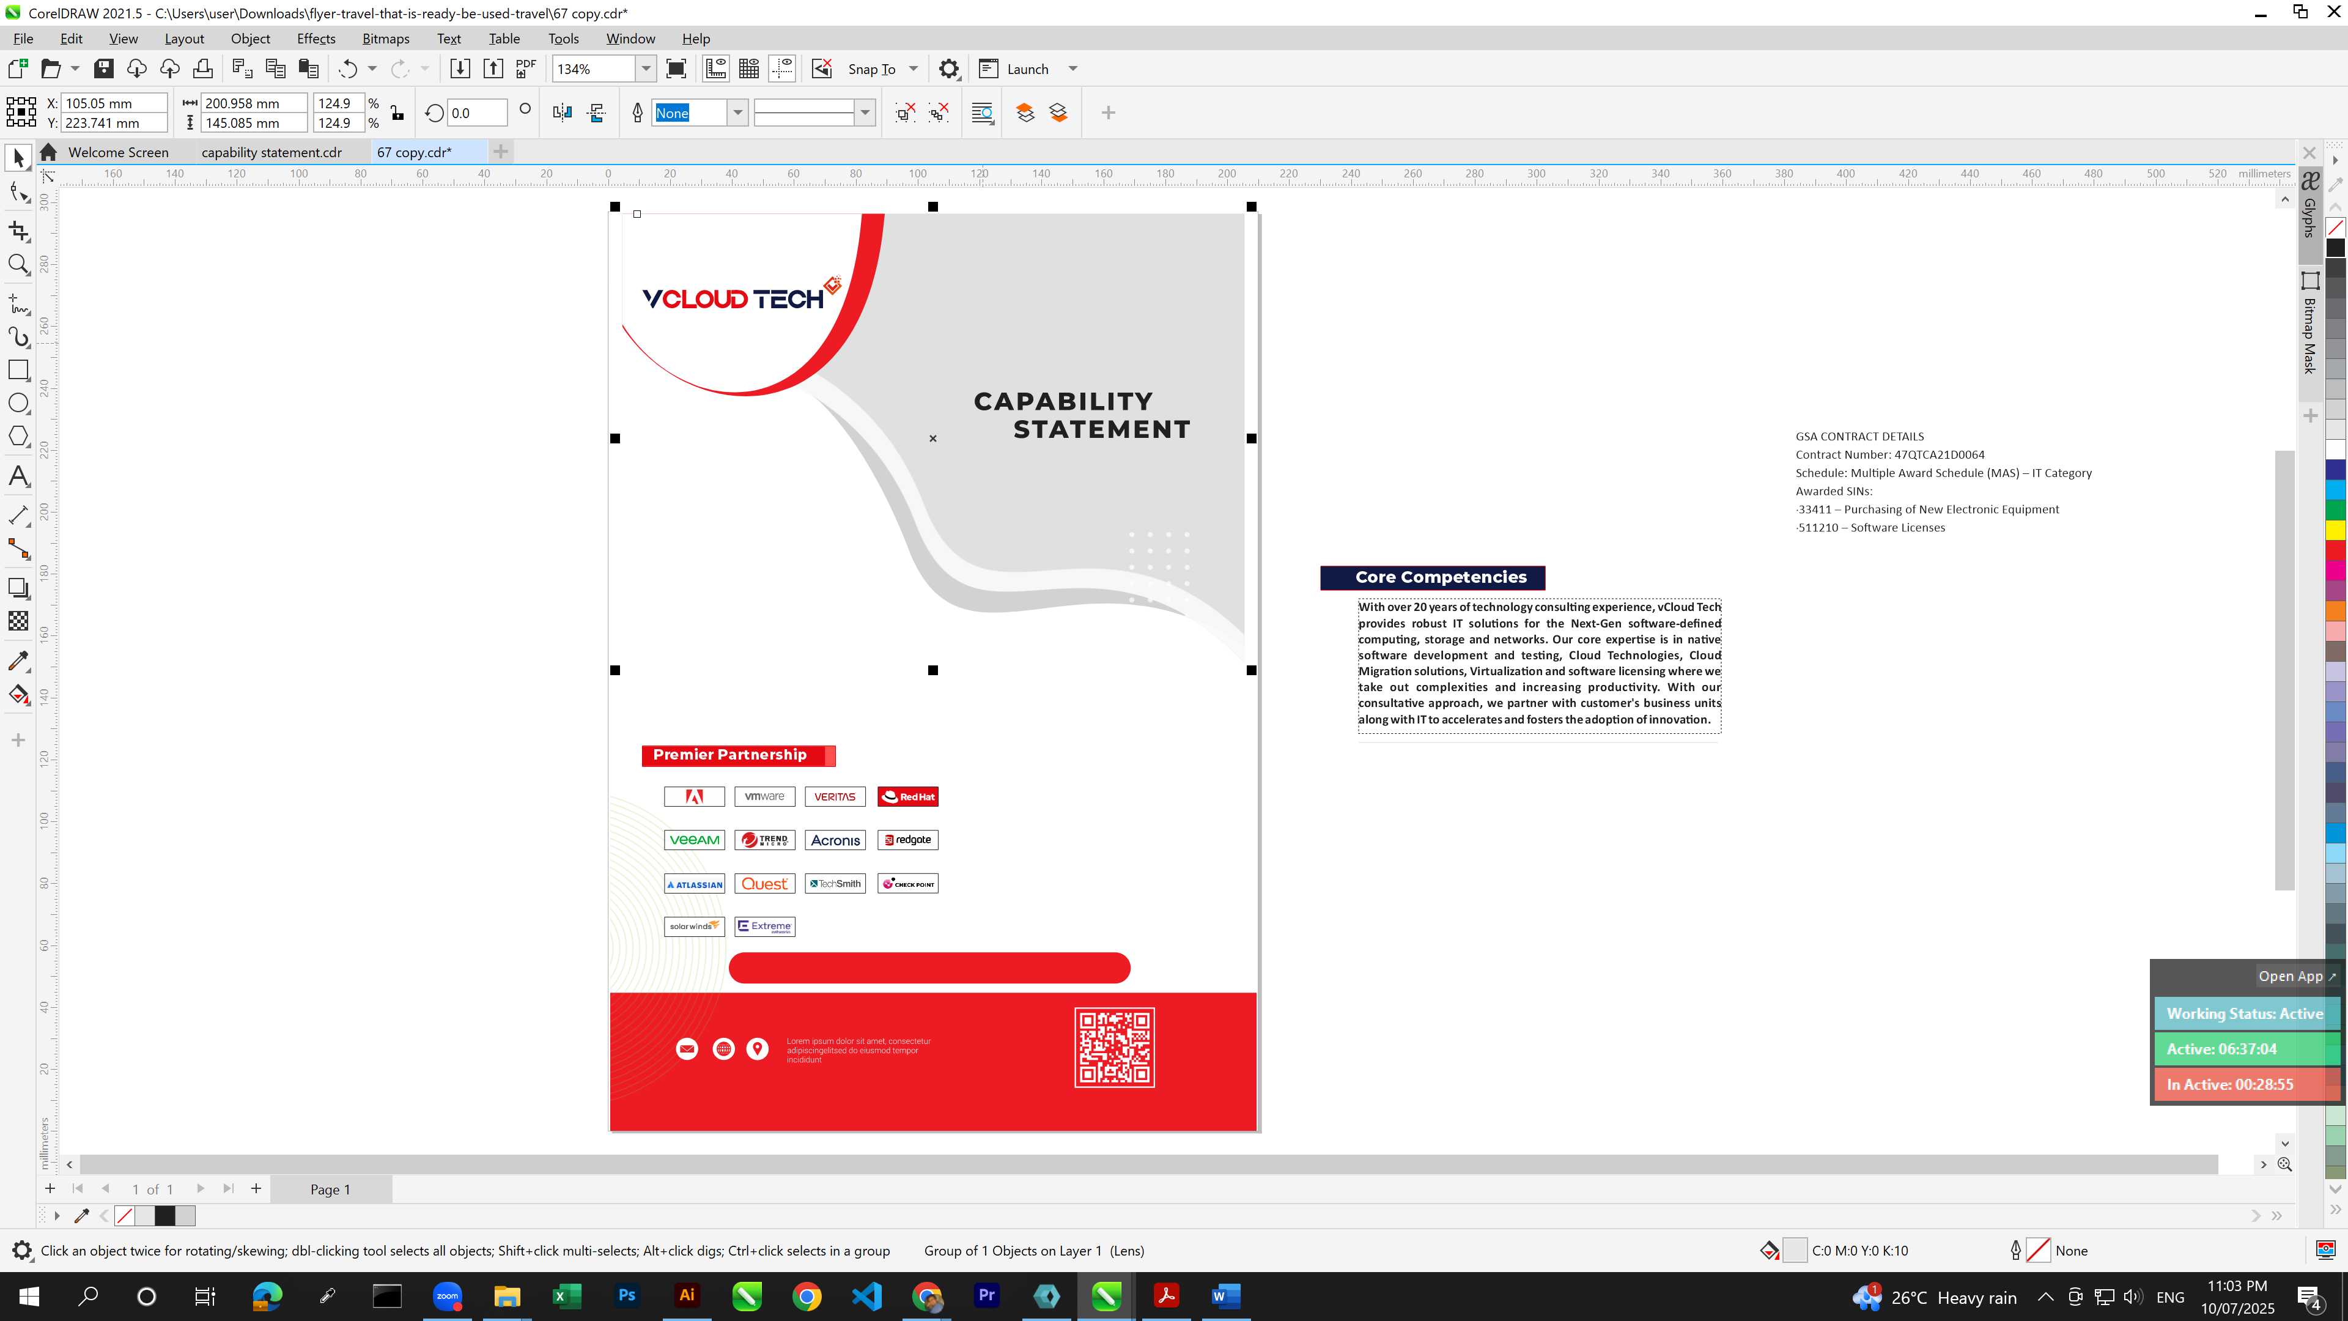
Task: Open the File menu
Action: click(x=24, y=39)
